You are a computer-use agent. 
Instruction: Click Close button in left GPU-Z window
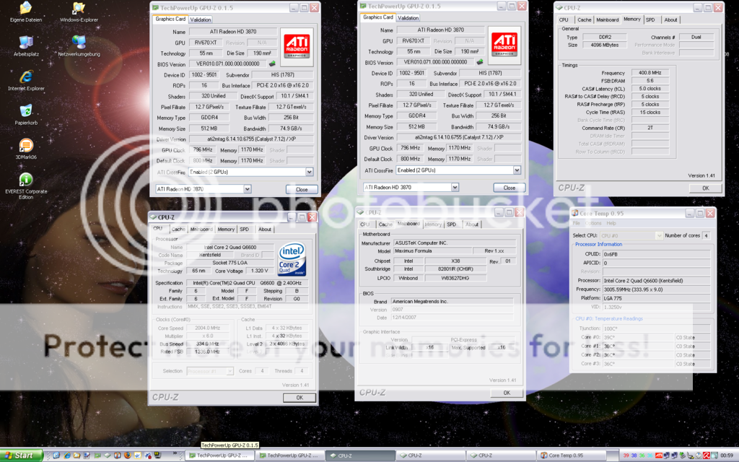coord(302,189)
